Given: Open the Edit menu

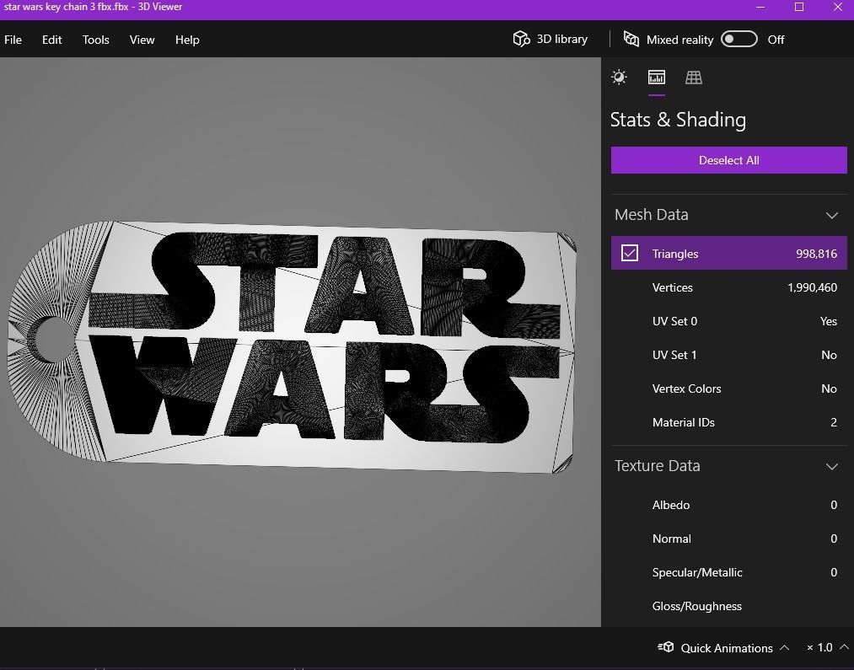Looking at the screenshot, I should tap(51, 40).
